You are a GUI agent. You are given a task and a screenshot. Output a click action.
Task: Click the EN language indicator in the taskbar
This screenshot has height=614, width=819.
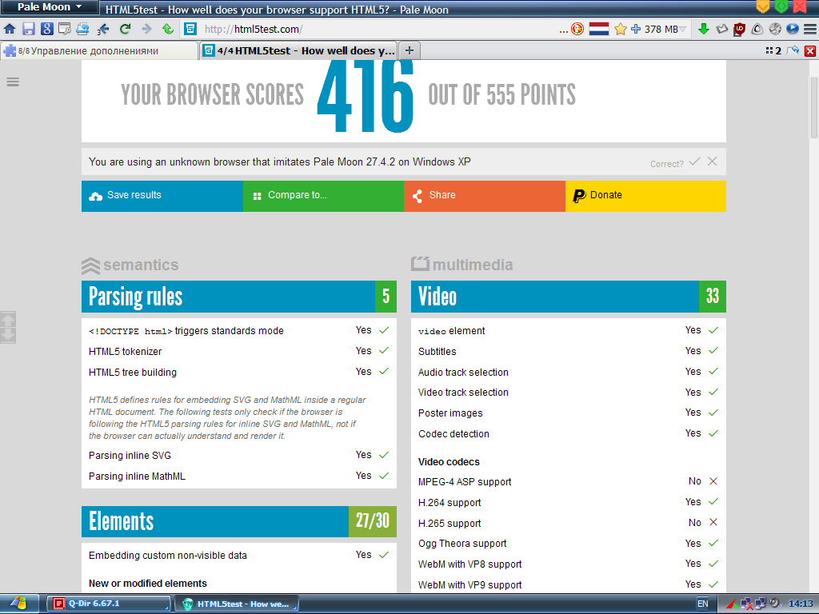click(703, 604)
